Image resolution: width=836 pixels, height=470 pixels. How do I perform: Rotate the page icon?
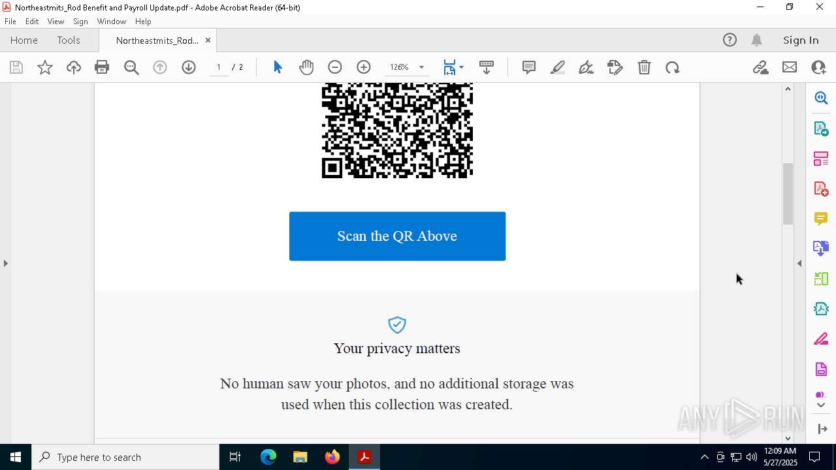point(673,67)
